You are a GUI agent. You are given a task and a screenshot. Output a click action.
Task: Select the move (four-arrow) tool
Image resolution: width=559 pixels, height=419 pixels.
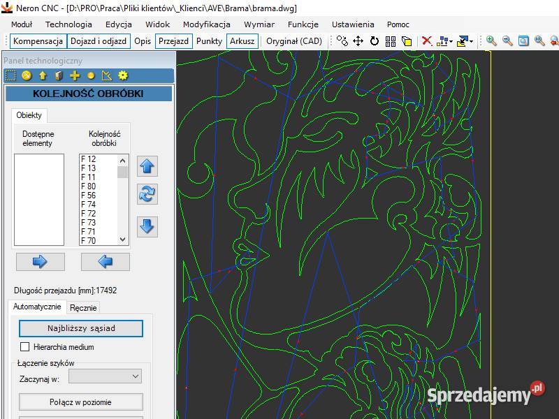(x=358, y=41)
